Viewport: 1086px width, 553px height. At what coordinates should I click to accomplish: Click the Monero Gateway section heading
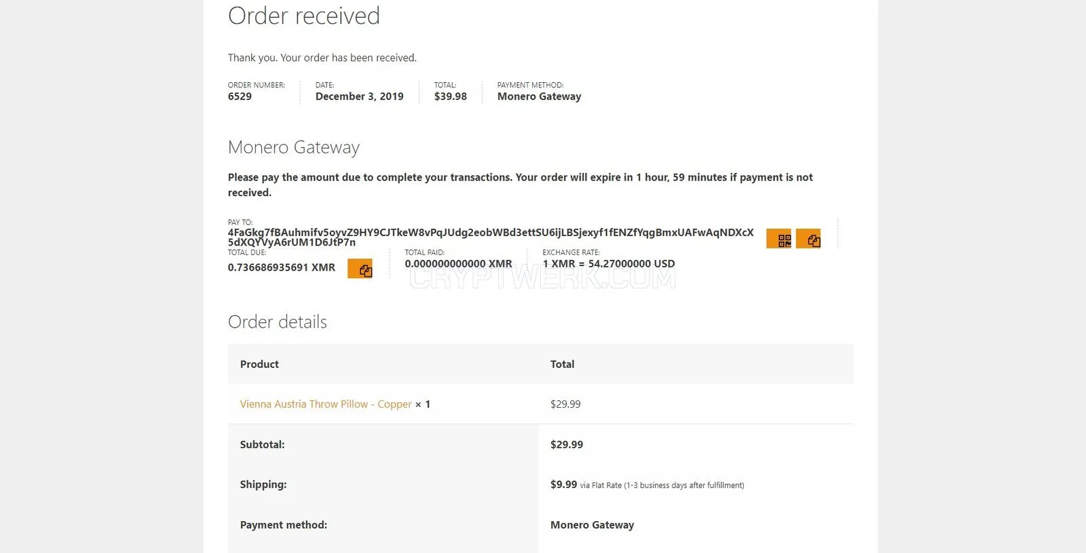click(x=294, y=147)
